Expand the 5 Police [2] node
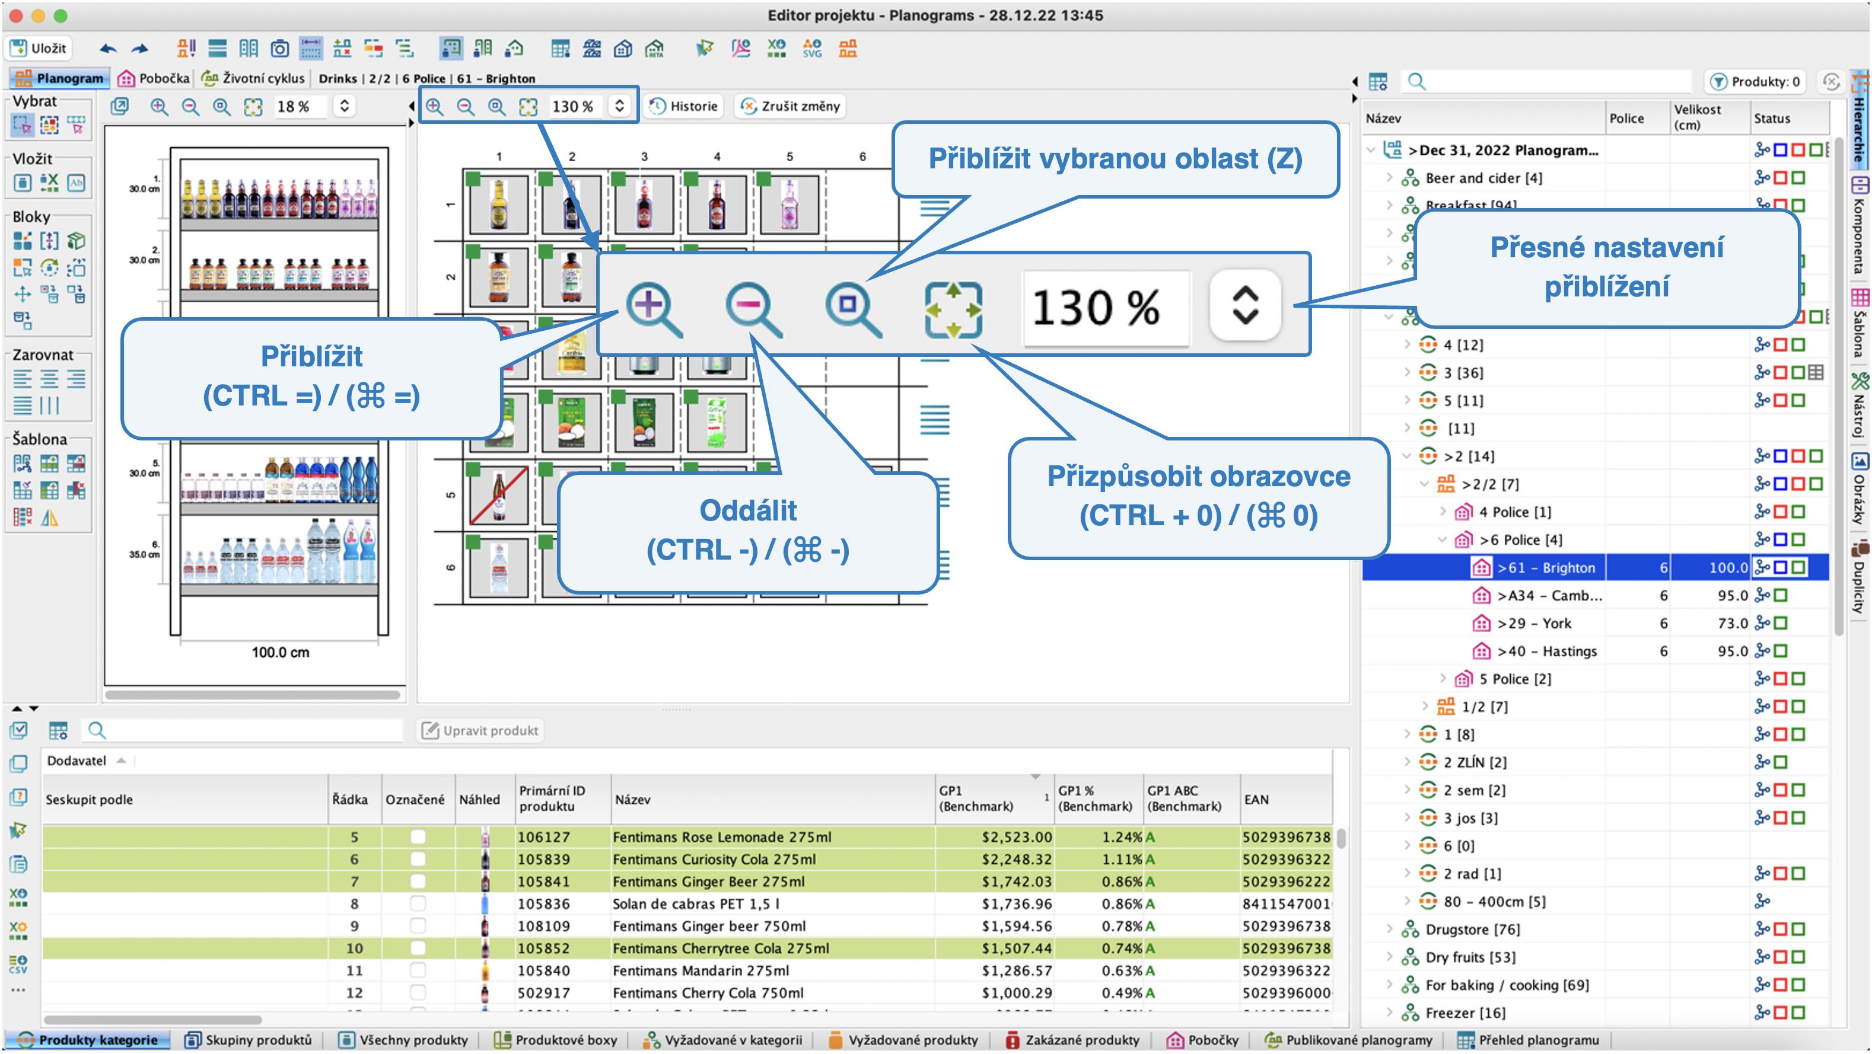1872x1054 pixels. coord(1443,678)
